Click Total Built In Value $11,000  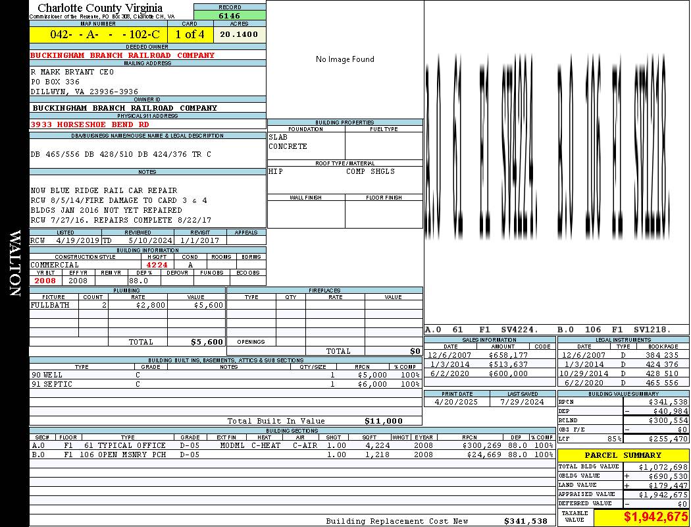coord(384,421)
